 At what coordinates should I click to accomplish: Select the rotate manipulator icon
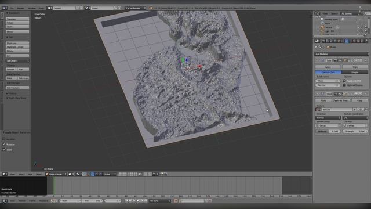click(97, 174)
